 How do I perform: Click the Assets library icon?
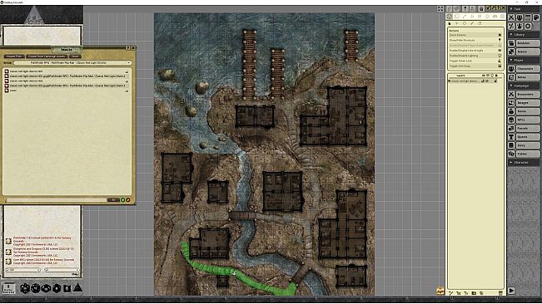(x=511, y=51)
